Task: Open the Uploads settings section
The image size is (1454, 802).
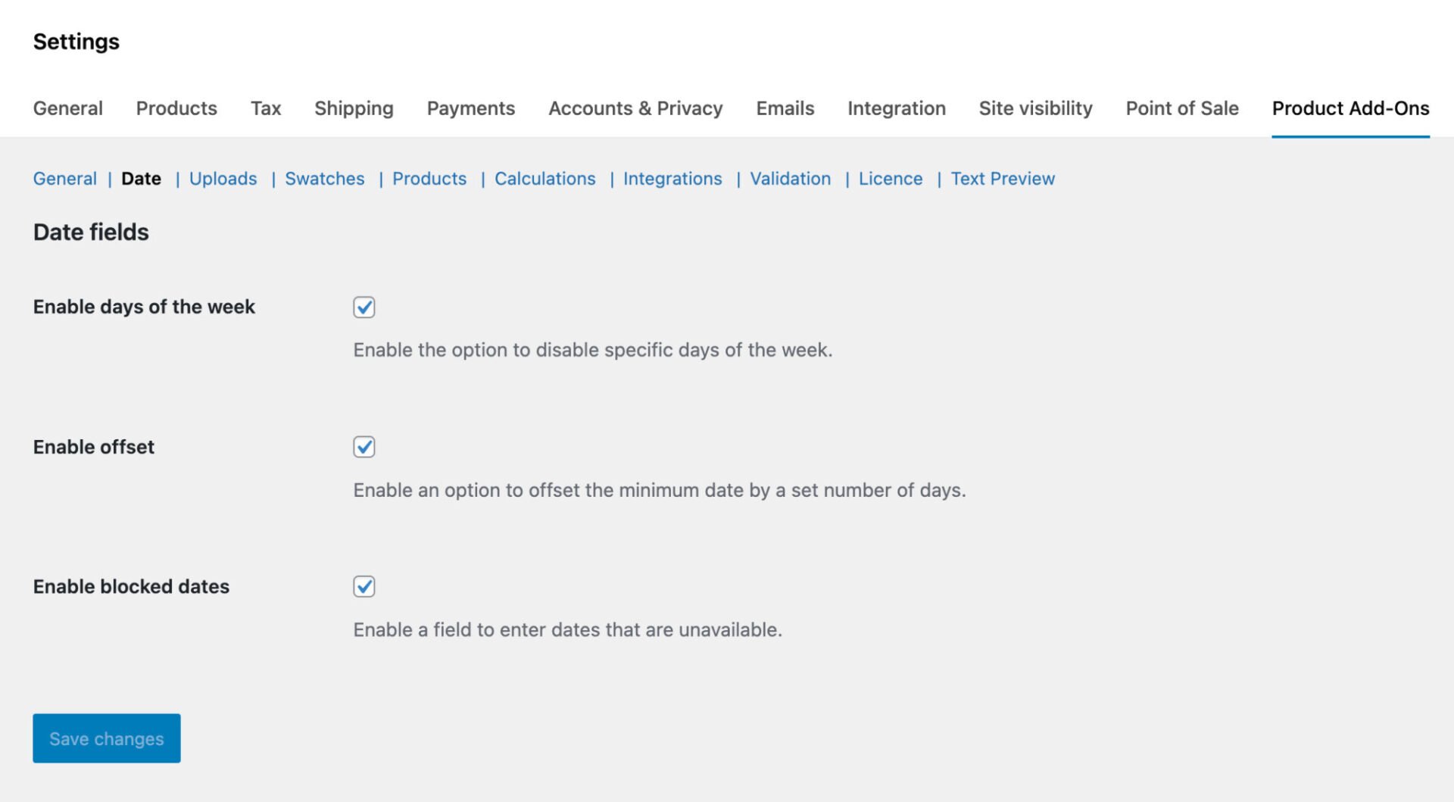Action: (x=223, y=179)
